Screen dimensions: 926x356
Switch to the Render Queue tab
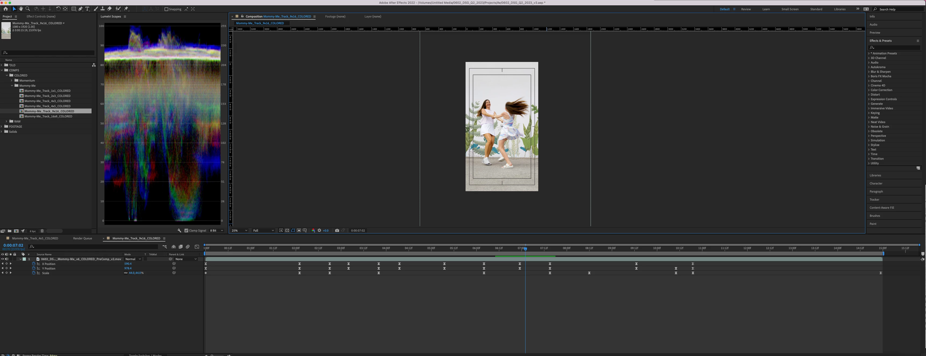coord(82,238)
